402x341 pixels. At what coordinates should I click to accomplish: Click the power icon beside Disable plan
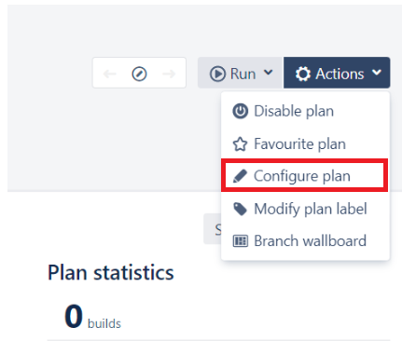(240, 111)
